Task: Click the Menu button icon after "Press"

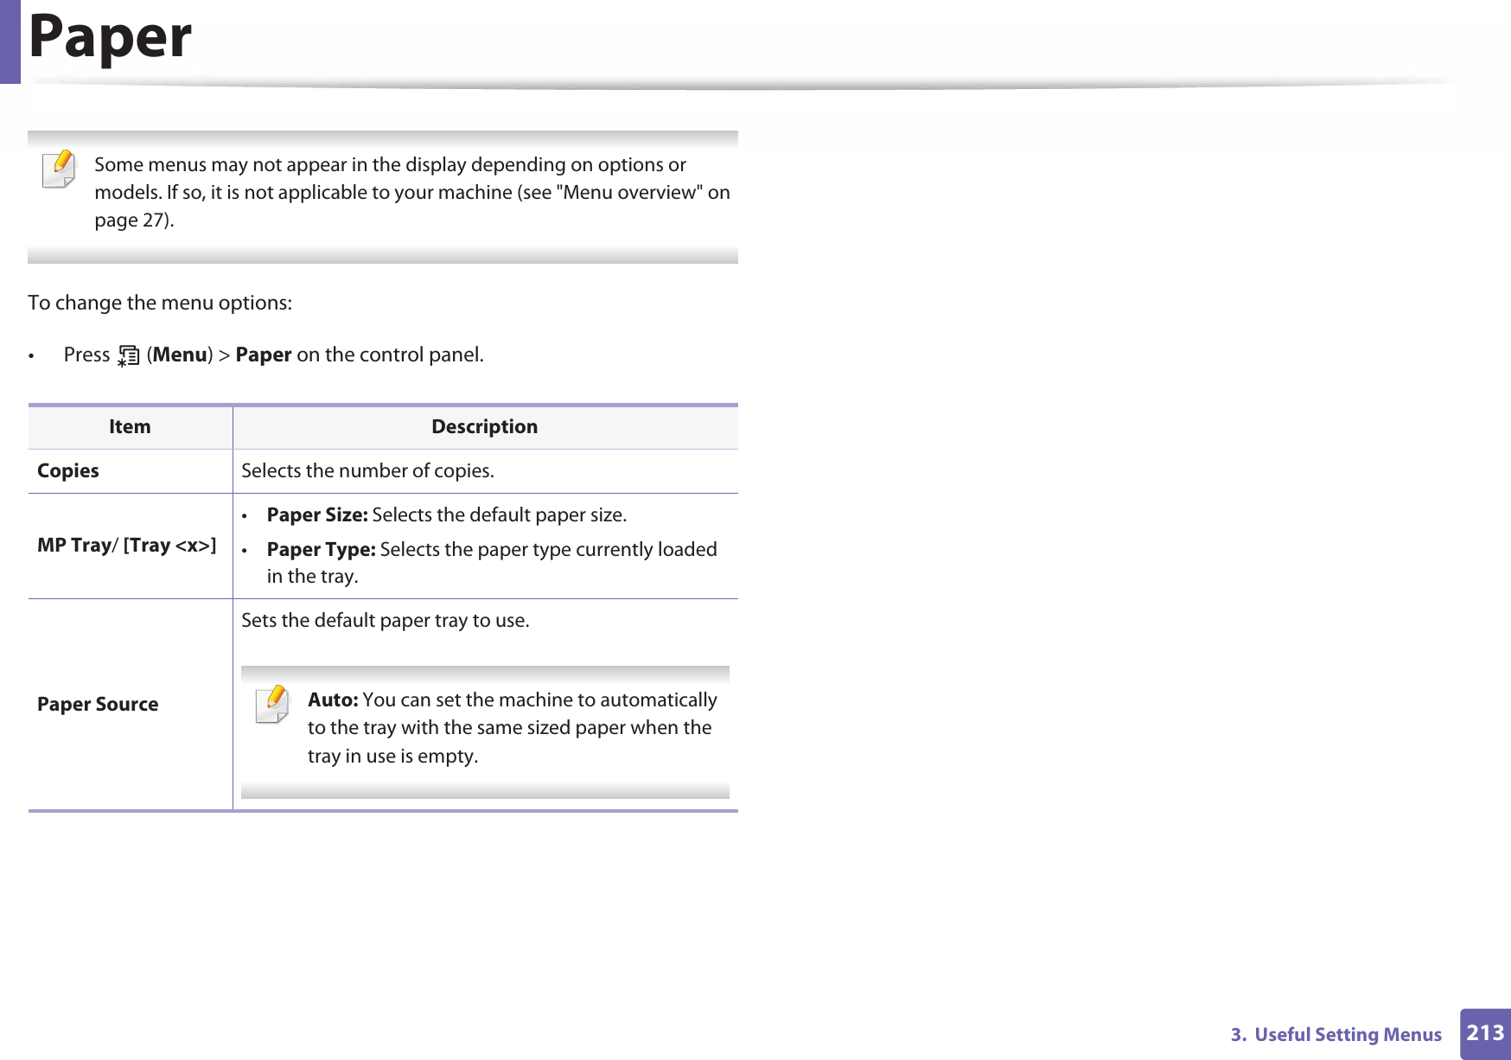Action: pos(129,355)
